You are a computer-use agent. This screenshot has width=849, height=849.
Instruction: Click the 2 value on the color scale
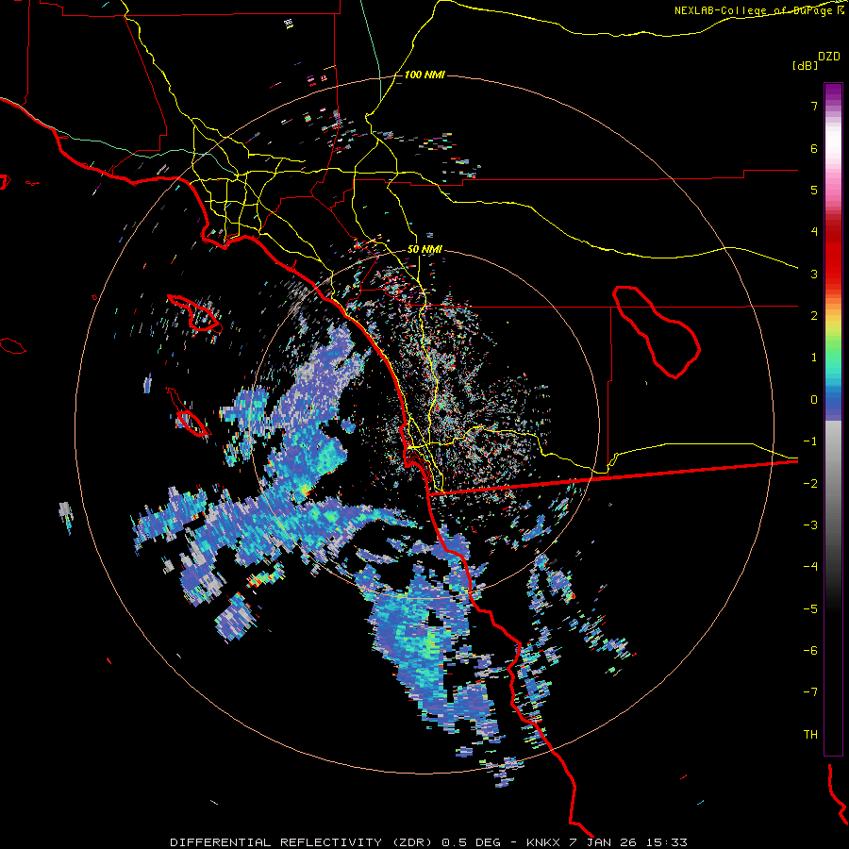pyautogui.click(x=814, y=316)
